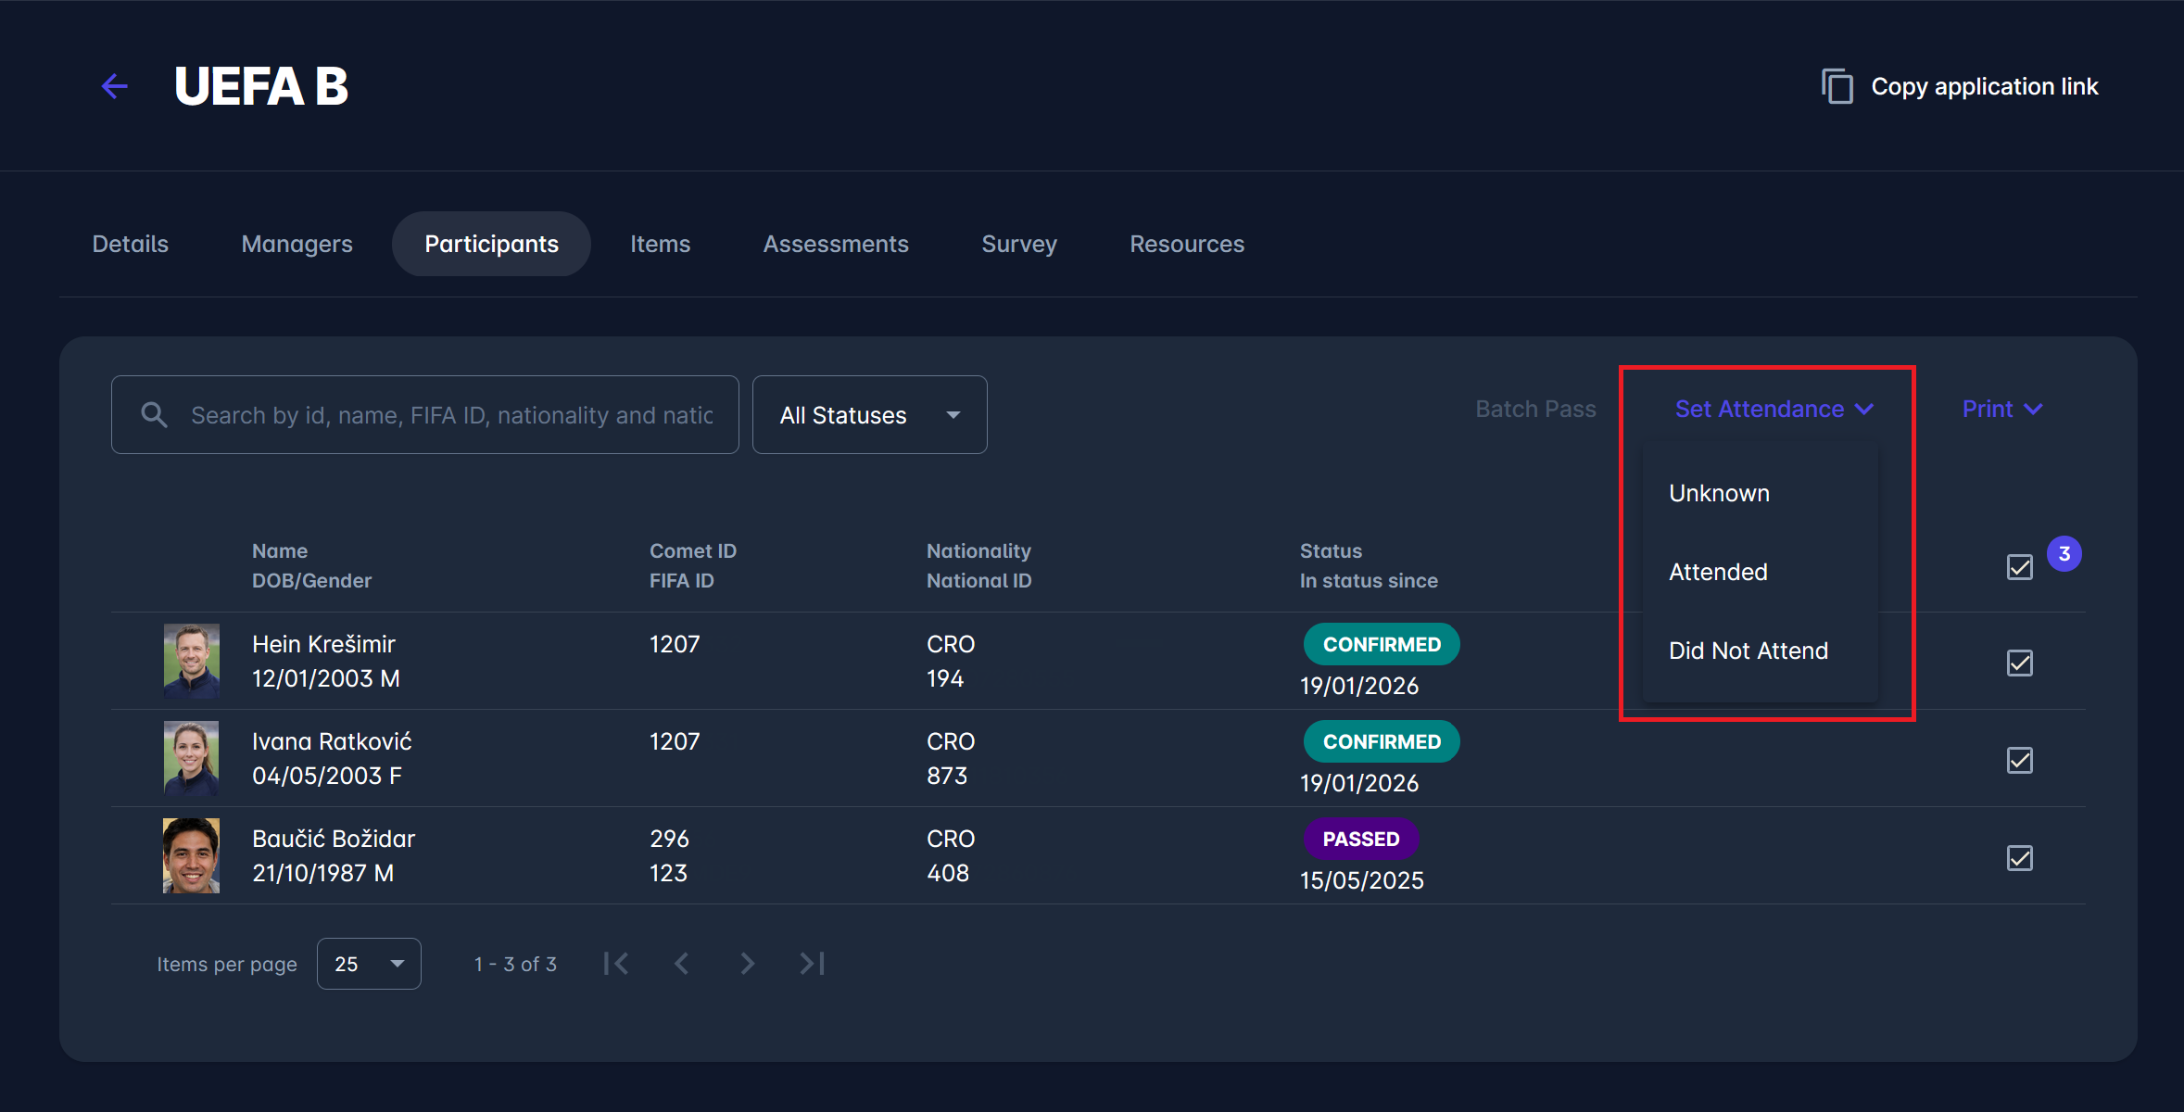Click the search magnifier icon
2184x1112 pixels.
[x=154, y=415]
